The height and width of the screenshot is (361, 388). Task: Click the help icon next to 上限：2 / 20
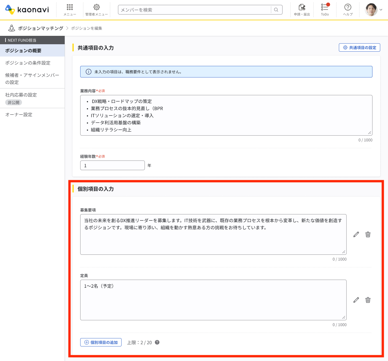[x=157, y=342]
